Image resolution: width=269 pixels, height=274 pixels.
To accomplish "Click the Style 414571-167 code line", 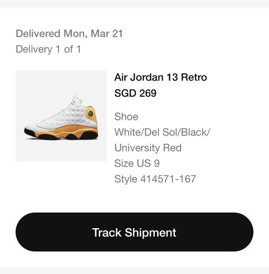I will pyautogui.click(x=155, y=179).
